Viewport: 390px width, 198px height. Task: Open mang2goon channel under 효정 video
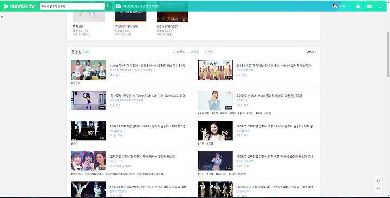243,131
